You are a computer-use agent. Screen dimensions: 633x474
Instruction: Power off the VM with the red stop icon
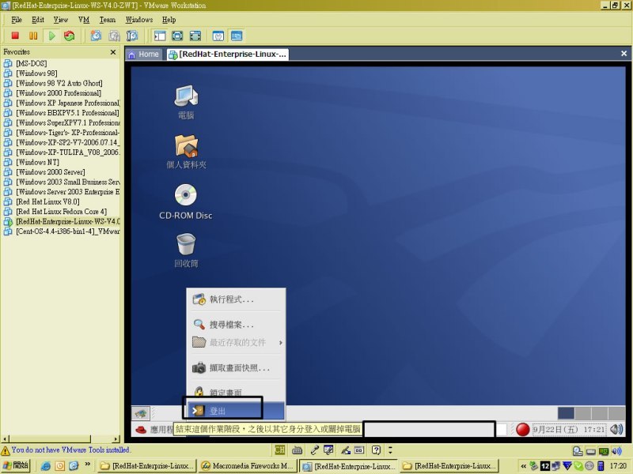15,36
